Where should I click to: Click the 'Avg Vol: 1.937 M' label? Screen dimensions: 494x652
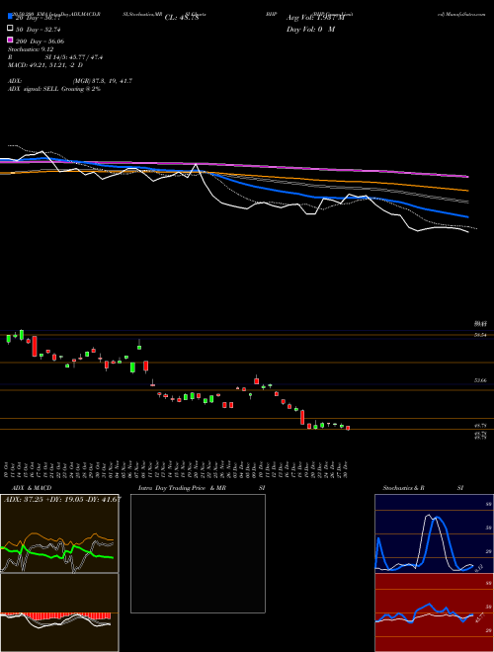pyautogui.click(x=315, y=18)
